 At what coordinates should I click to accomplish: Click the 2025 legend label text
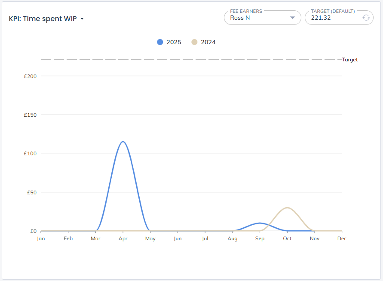point(174,42)
